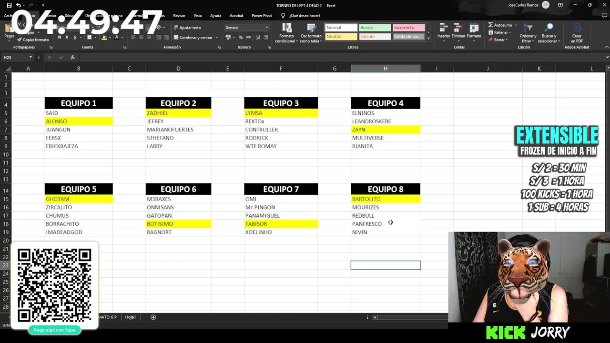Open the cell borders button
This screenshot has height=343, width=610.
point(89,37)
